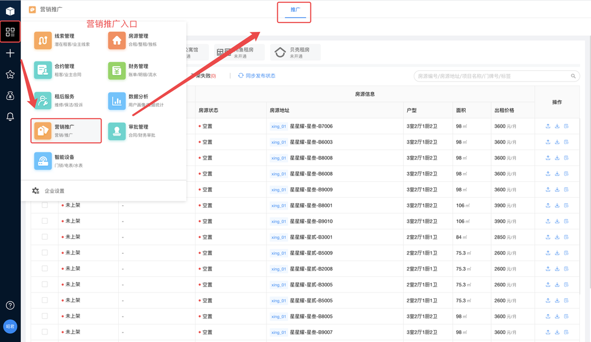
Task: Open the notification bell in sidebar
Action: coord(10,117)
